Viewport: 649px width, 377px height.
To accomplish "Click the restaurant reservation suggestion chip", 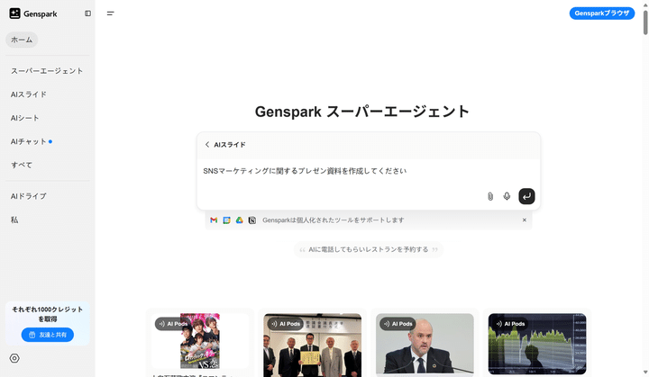I will tap(369, 249).
